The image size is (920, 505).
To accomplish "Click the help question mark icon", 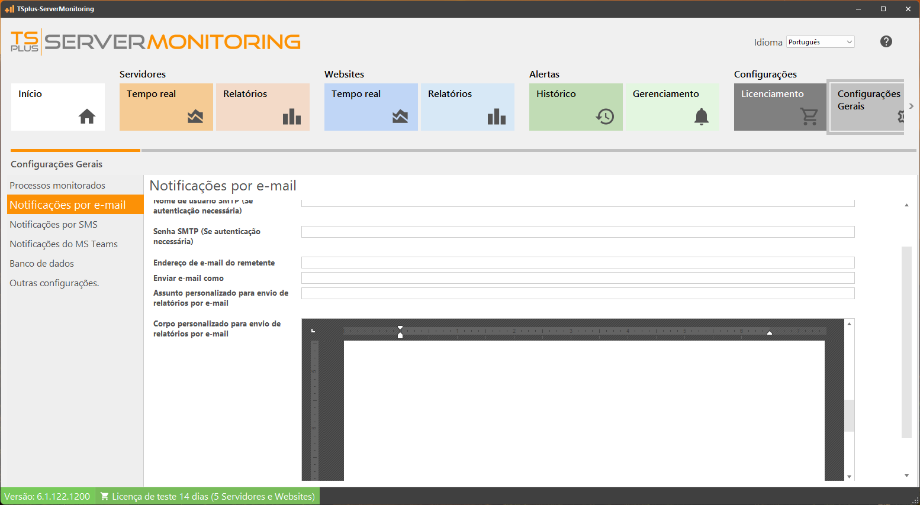I will coord(886,41).
